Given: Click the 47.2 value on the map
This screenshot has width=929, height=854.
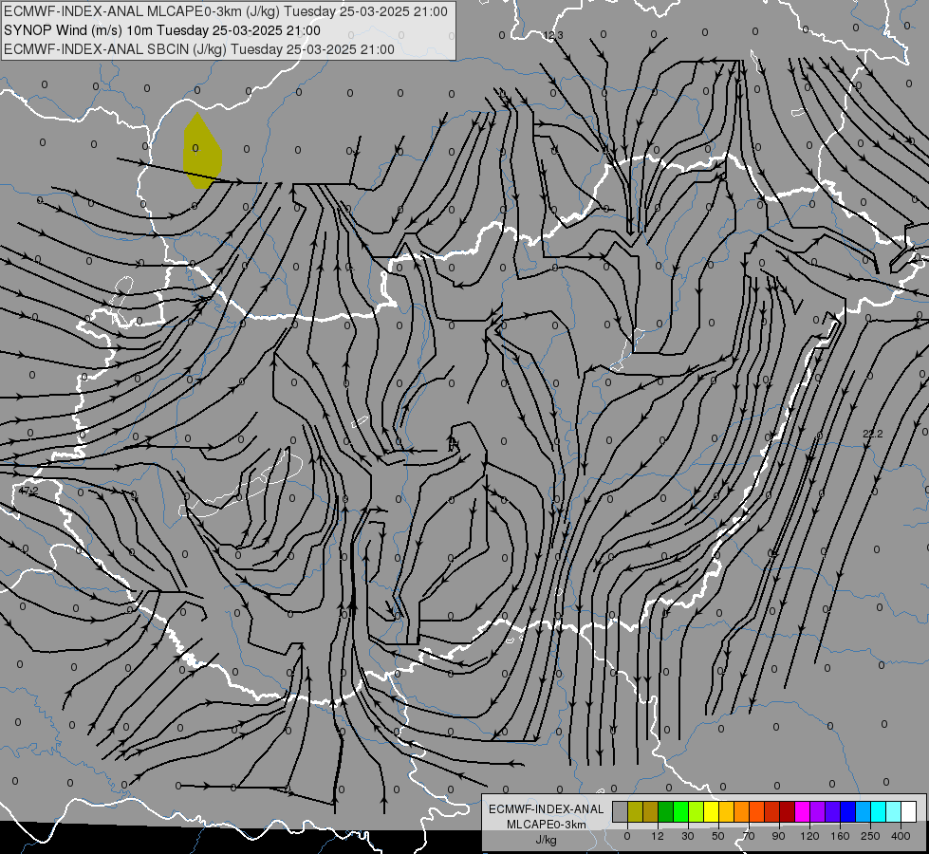Looking at the screenshot, I should [28, 492].
